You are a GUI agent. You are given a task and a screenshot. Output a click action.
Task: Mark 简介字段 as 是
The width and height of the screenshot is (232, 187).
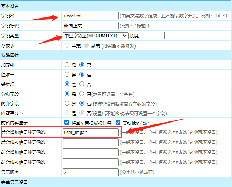pos(67,103)
